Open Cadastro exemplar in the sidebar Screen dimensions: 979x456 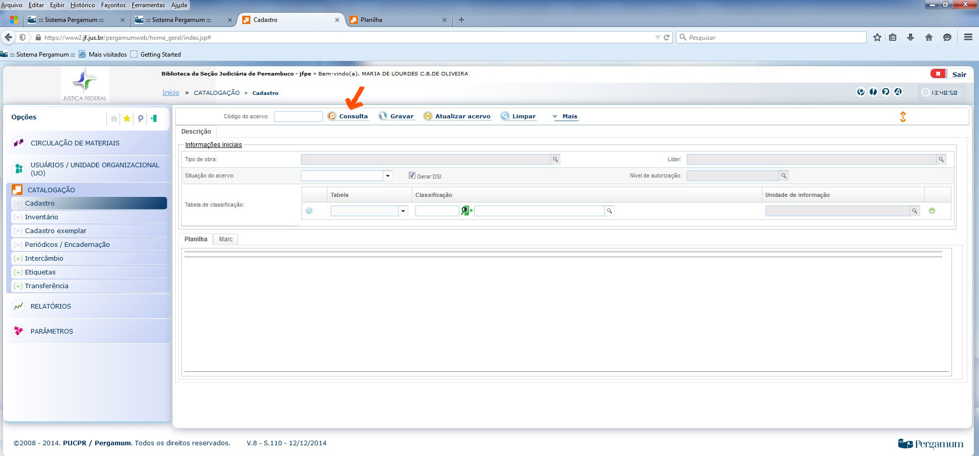click(56, 231)
